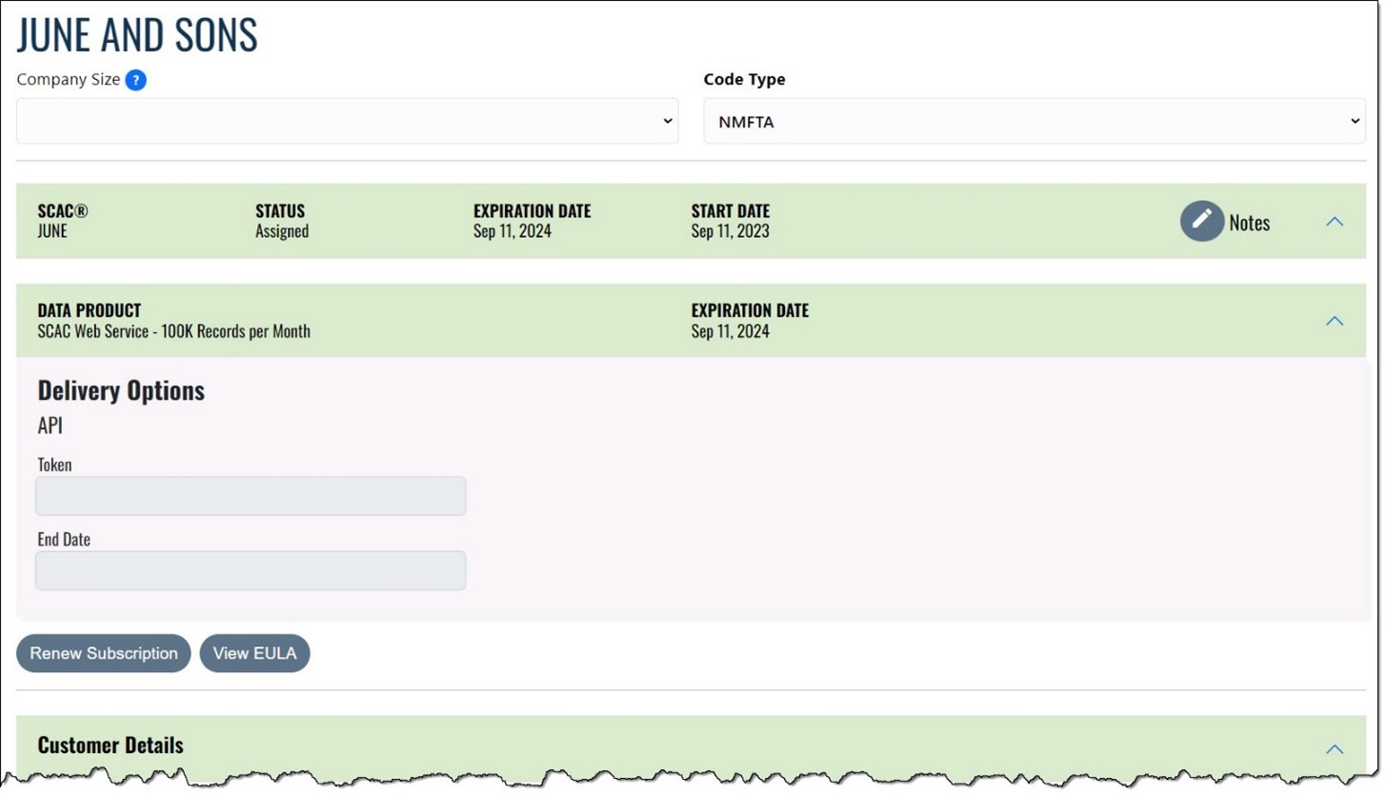Open the View EULA dialog
The height and width of the screenshot is (796, 1386).
point(254,653)
